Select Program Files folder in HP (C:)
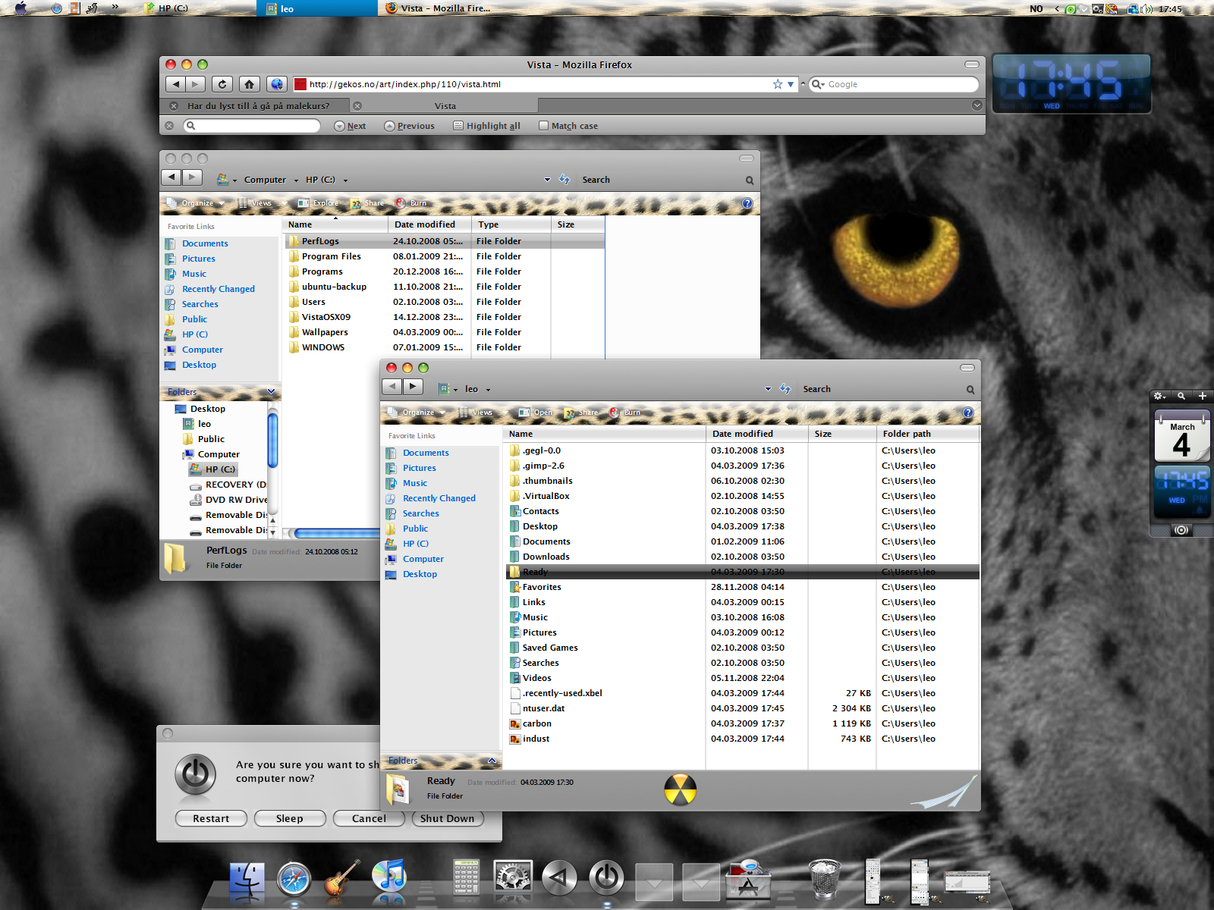The width and height of the screenshot is (1214, 910). pos(332,256)
